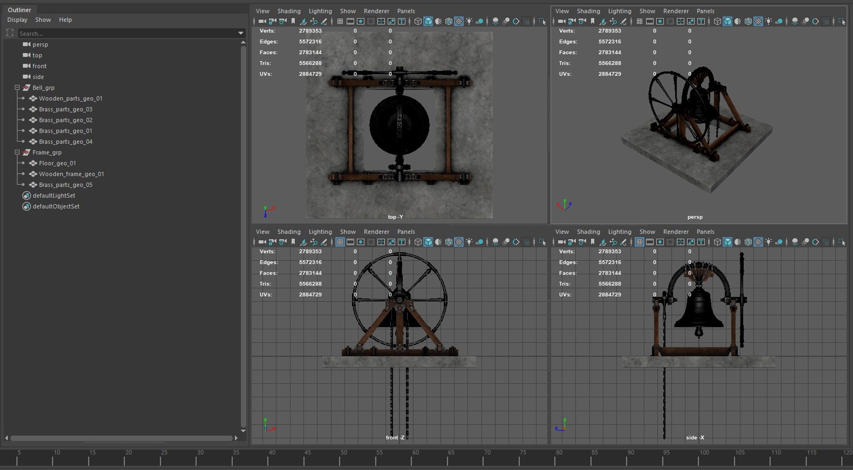
Task: Toggle Smooth Shade All in side panel toolbar
Action: [727, 242]
